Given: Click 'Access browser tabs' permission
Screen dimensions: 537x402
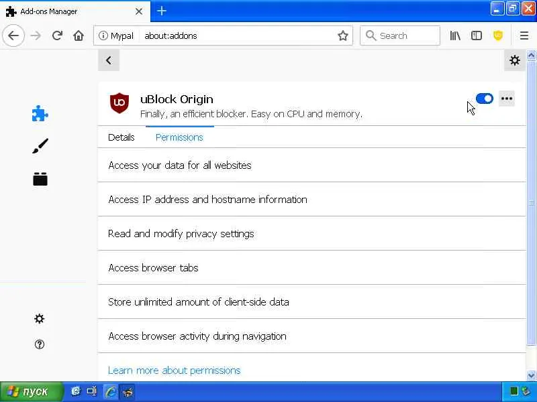Looking at the screenshot, I should 153,268.
